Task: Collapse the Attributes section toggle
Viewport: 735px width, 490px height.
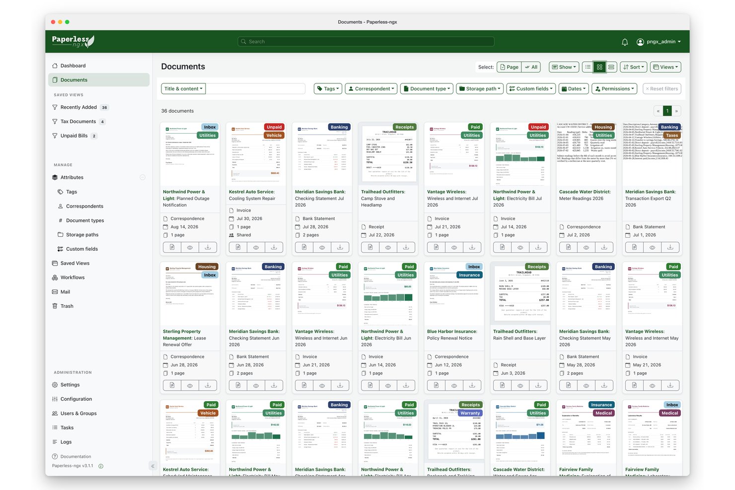Action: tap(143, 177)
